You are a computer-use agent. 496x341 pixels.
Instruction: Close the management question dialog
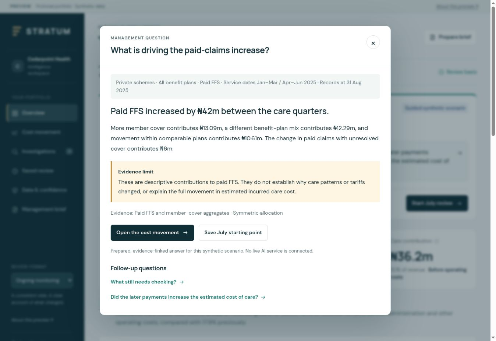373,42
